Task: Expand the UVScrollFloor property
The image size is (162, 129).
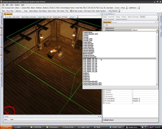Action: pos(106,99)
